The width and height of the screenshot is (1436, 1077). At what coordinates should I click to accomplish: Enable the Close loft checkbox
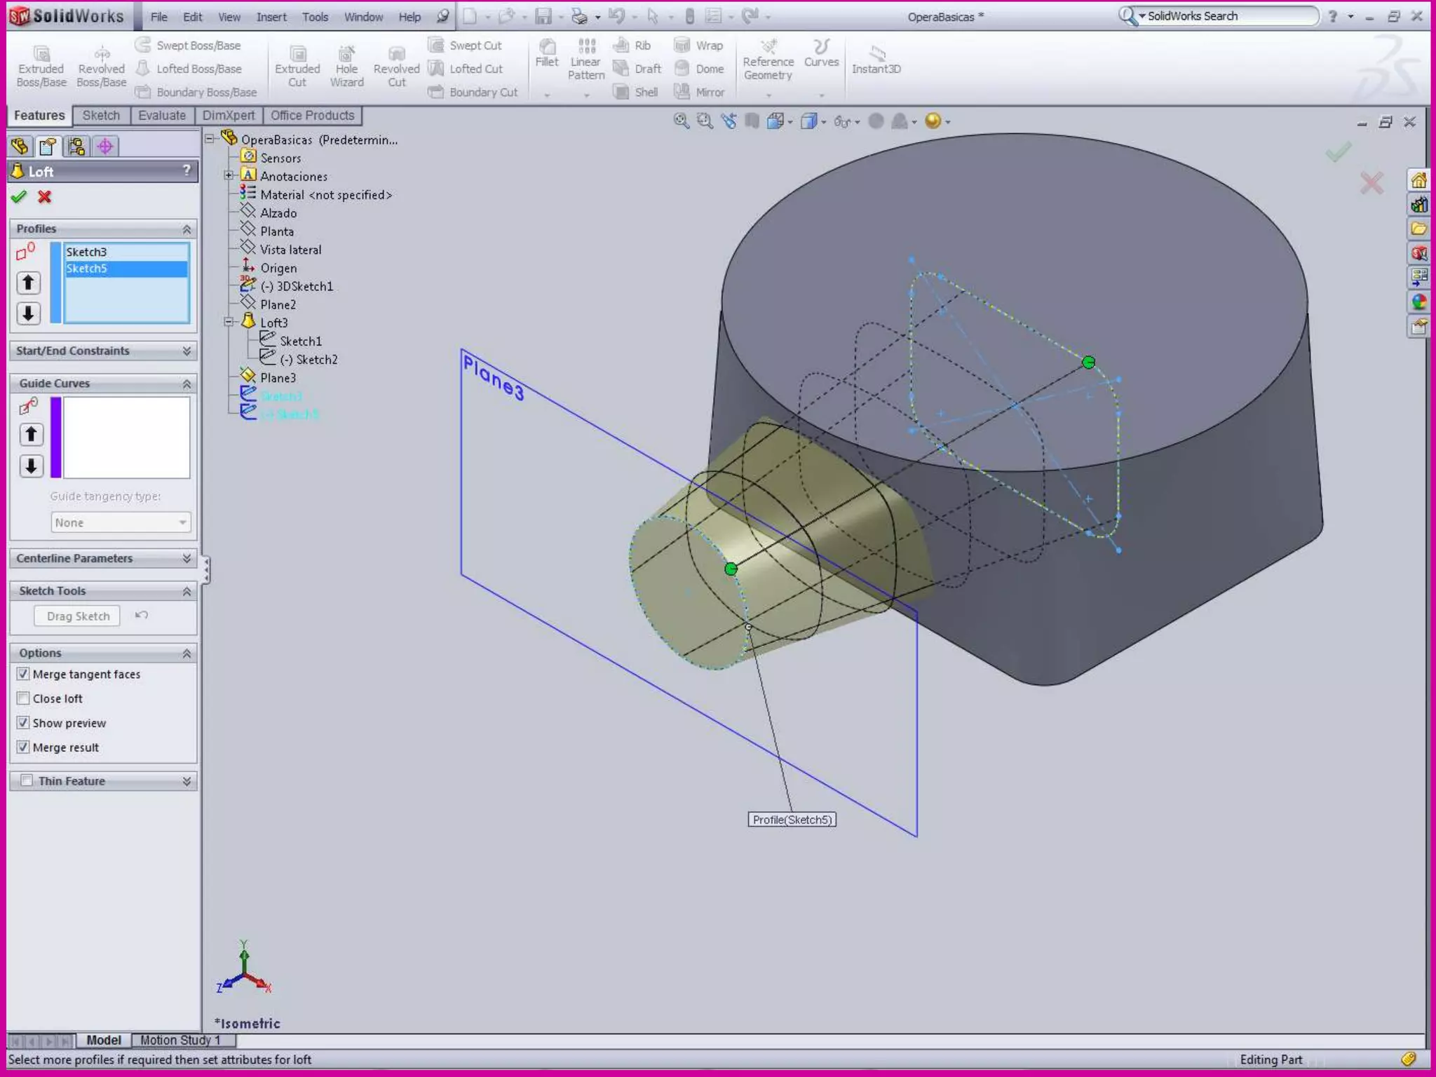[23, 698]
